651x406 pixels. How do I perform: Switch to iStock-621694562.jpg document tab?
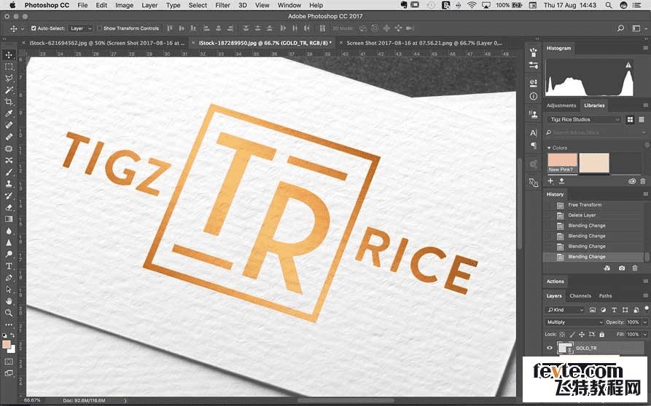(x=106, y=43)
